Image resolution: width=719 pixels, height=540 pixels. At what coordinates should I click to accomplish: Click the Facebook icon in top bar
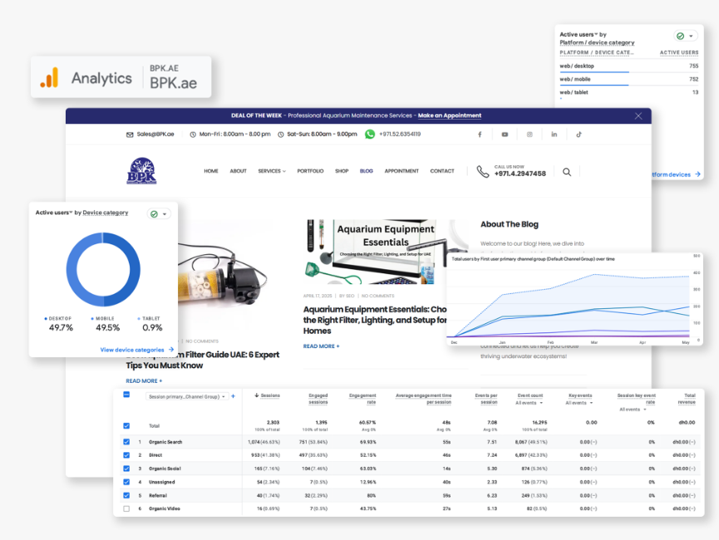pos(480,134)
